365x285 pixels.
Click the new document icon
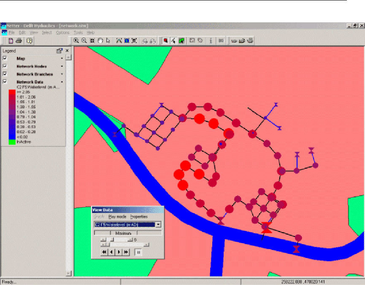click(x=11, y=40)
